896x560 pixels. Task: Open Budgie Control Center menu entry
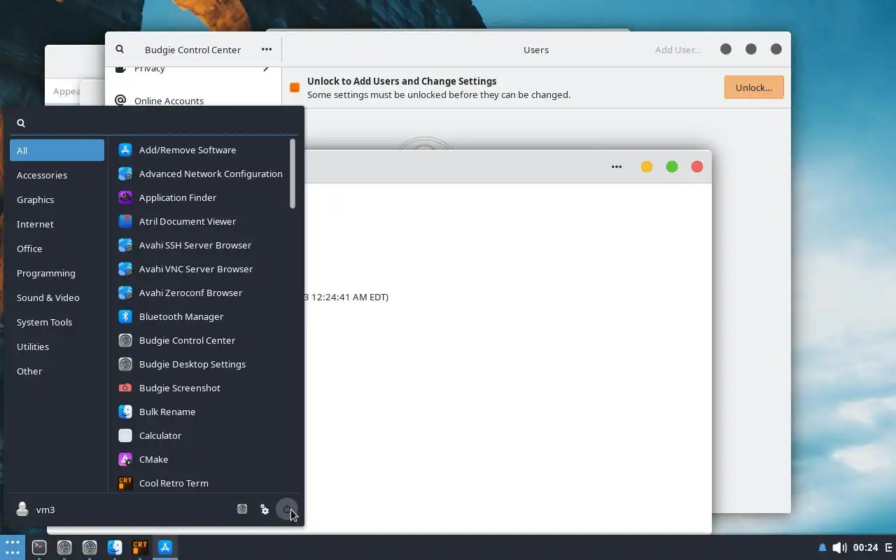click(199, 340)
